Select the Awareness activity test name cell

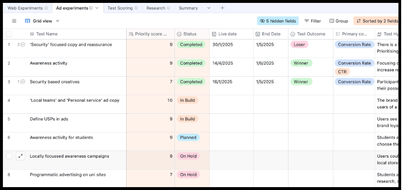tap(77, 67)
